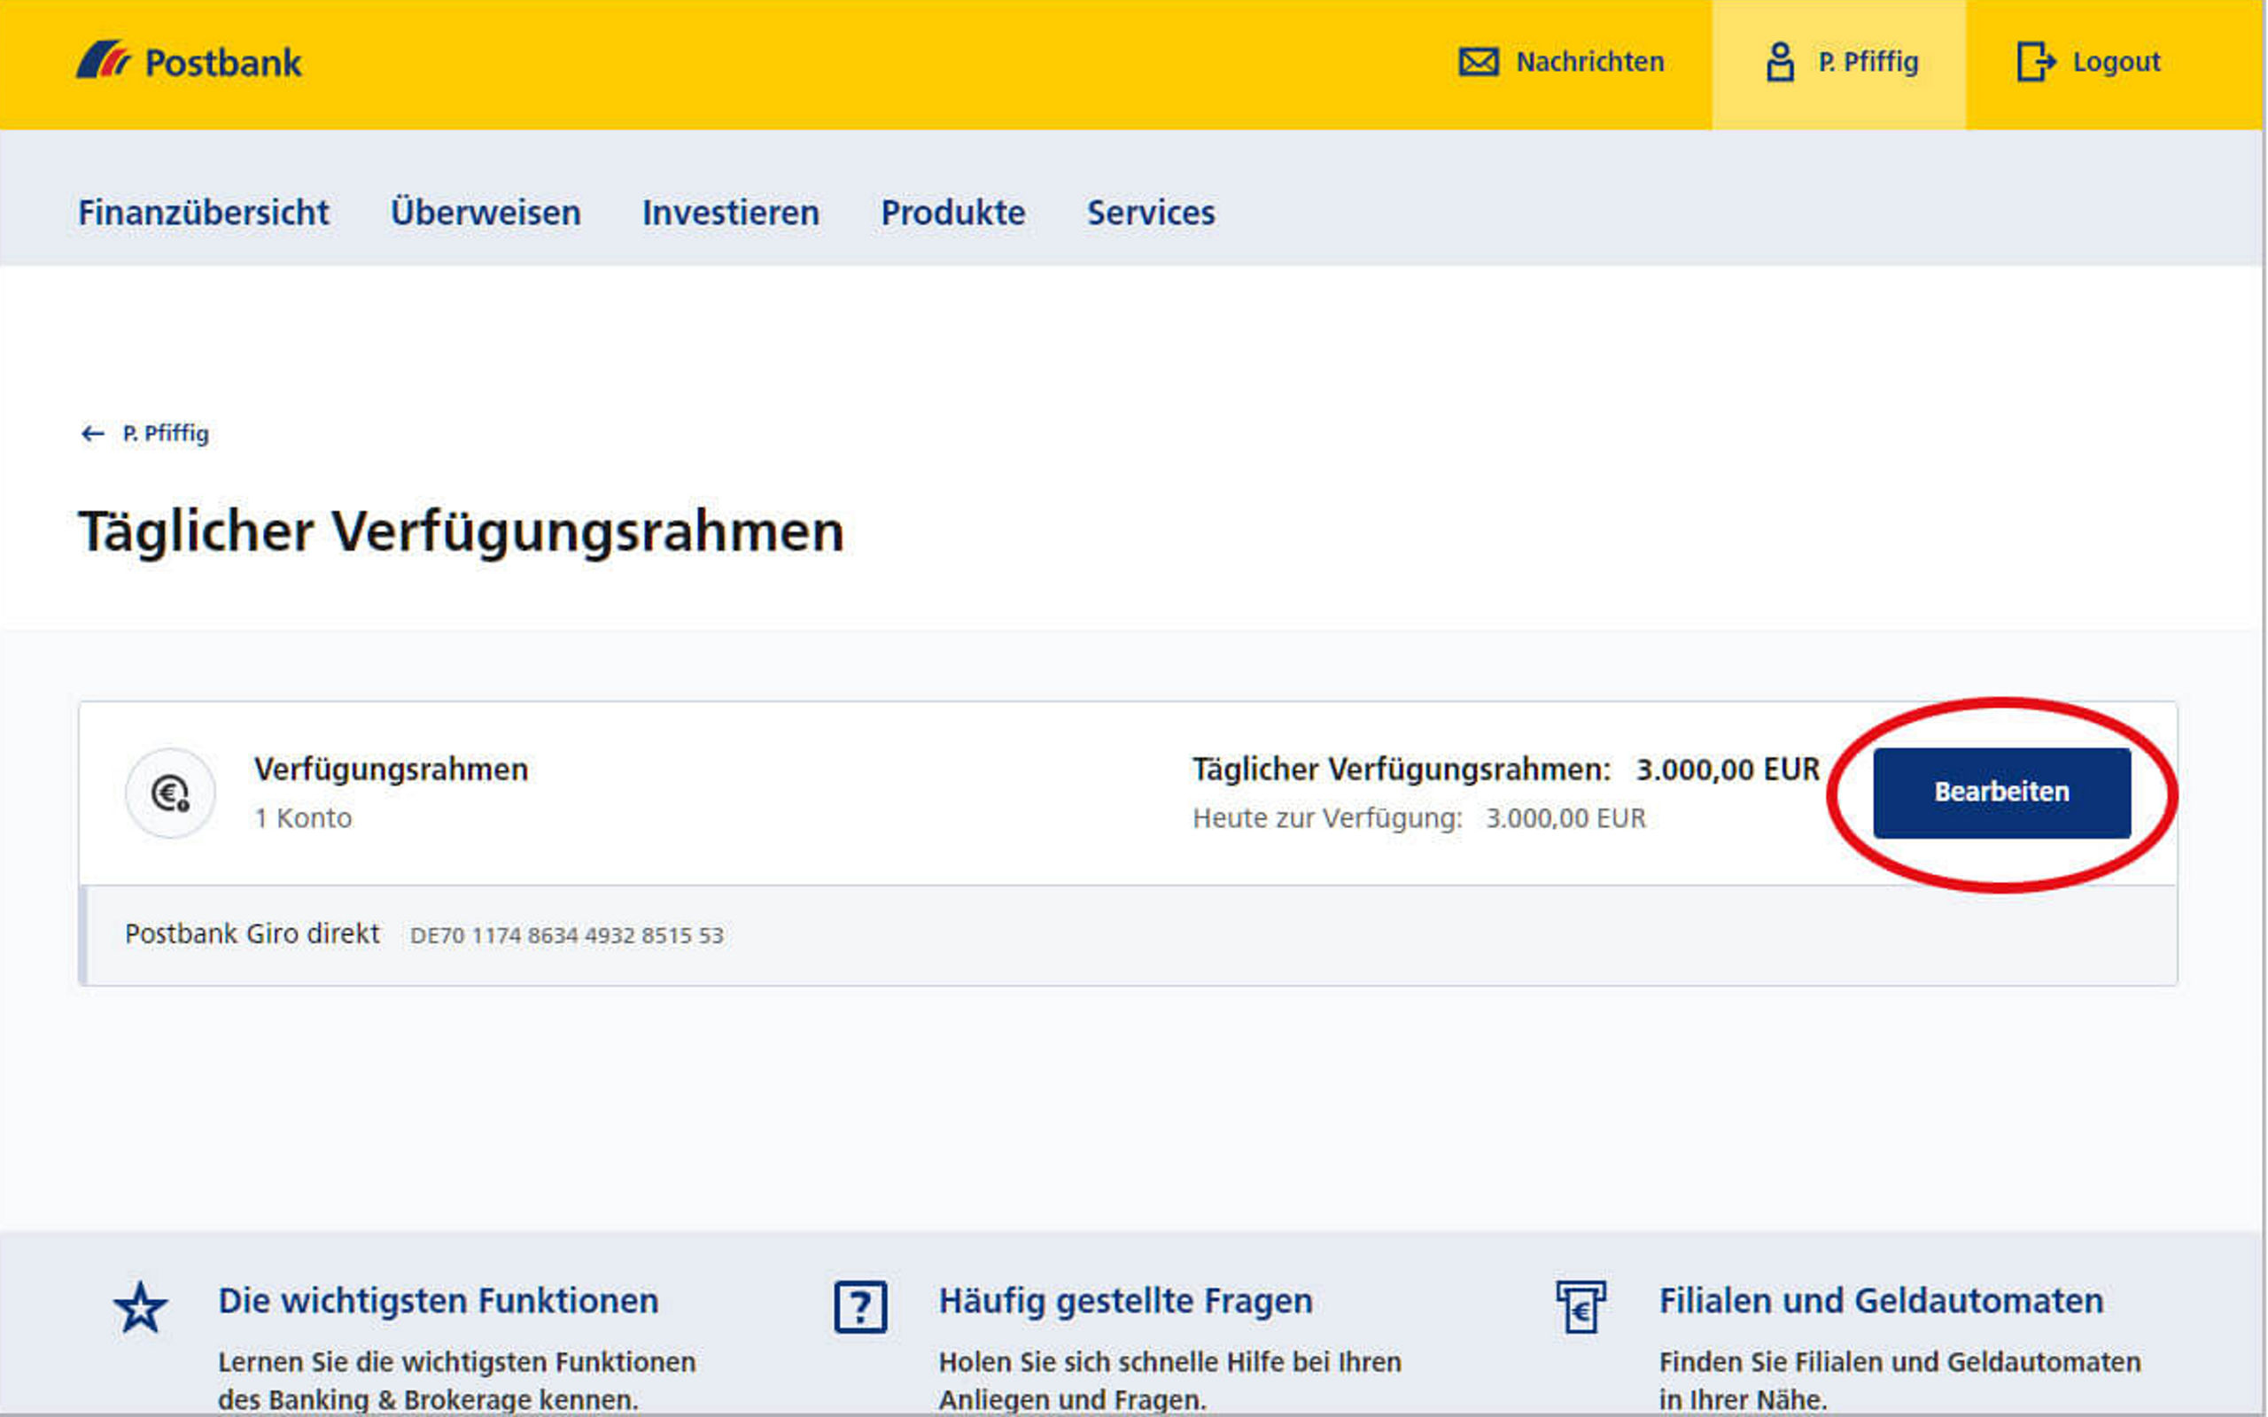
Task: Expand Verfügungsrahmen account entry
Action: (170, 790)
